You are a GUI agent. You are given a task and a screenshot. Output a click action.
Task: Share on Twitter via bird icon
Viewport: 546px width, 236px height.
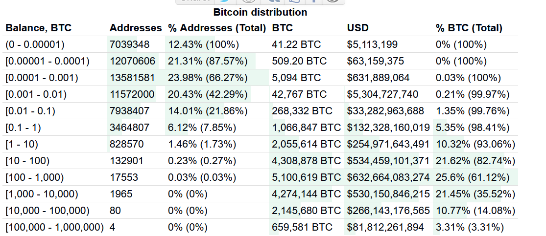click(221, 1)
